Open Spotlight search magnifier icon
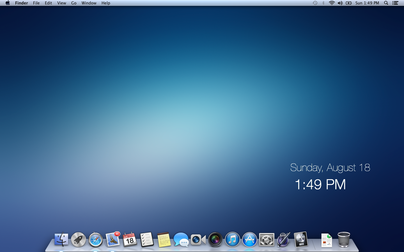 coord(386,3)
